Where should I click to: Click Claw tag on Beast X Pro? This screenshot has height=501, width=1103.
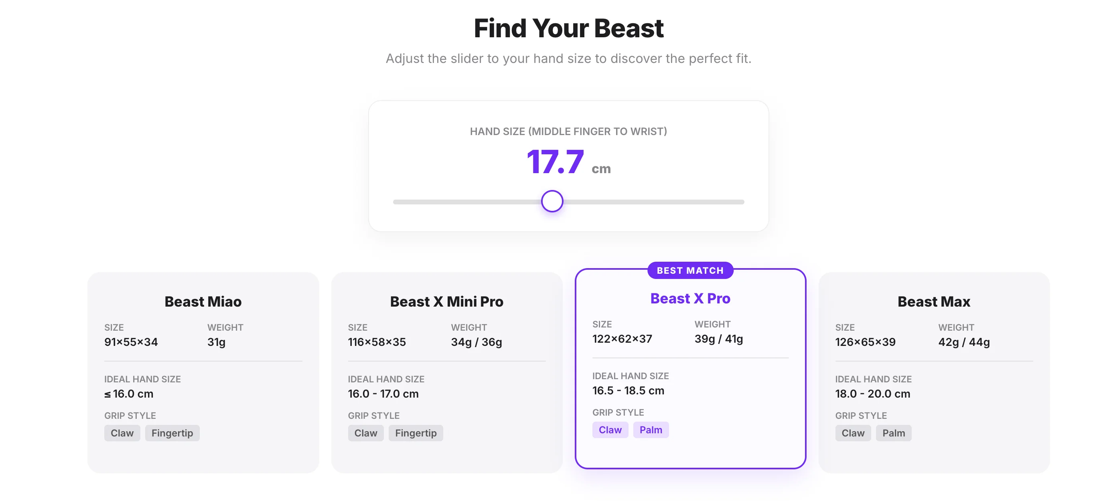pyautogui.click(x=610, y=430)
